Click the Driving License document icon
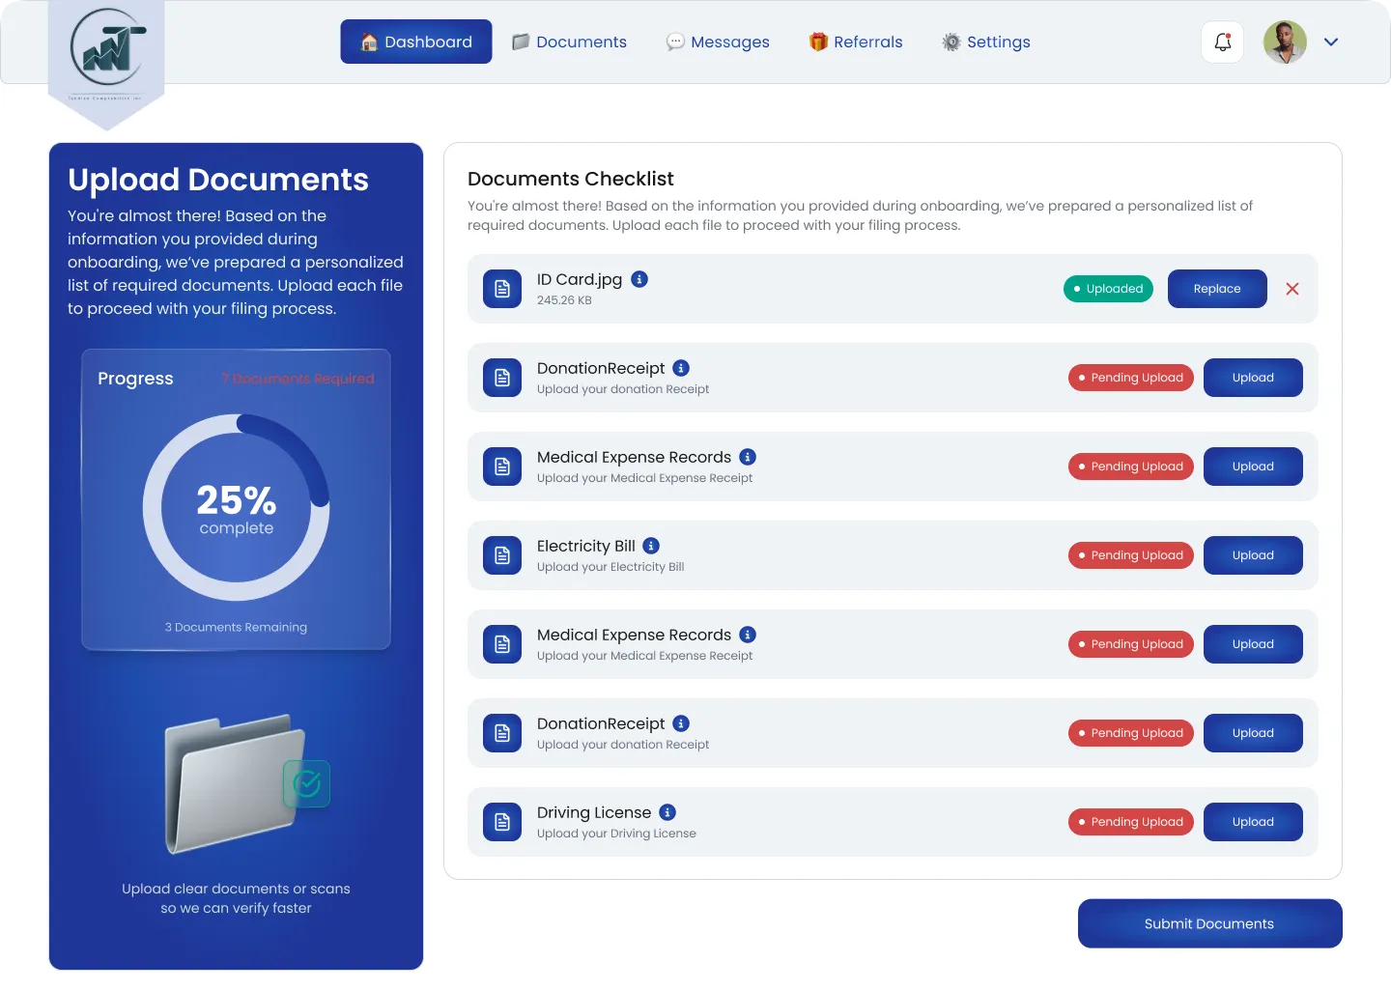This screenshot has height=990, width=1391. tap(502, 822)
